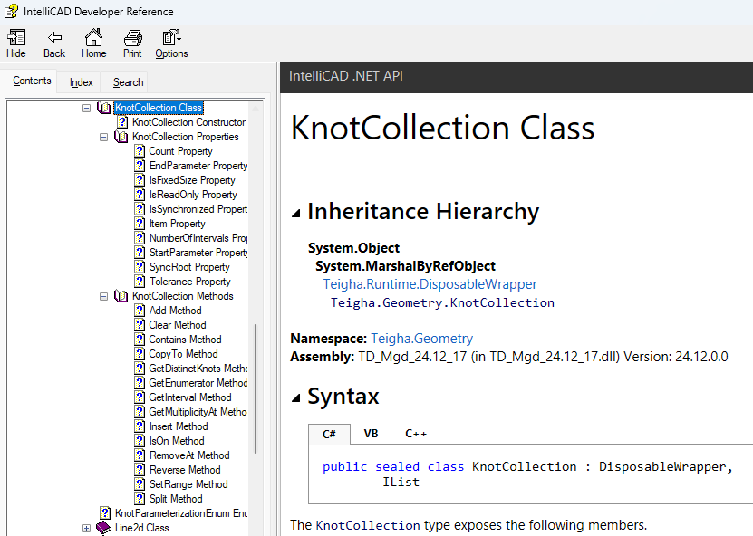753x536 pixels.
Task: Click the NumberOfIntervals Property topic icon
Action: pyautogui.click(x=140, y=238)
